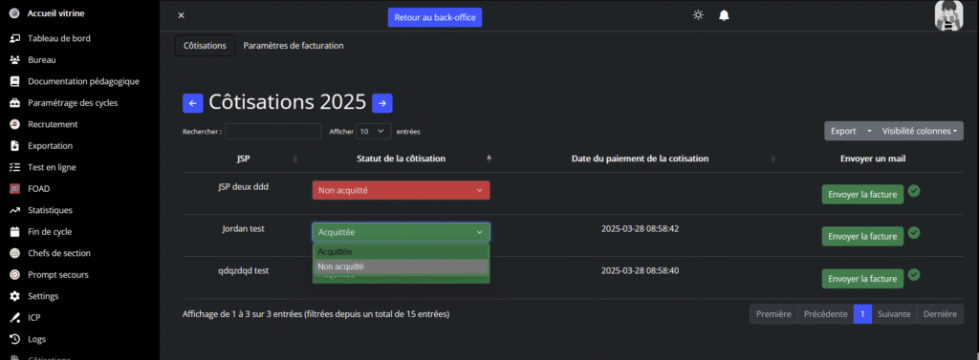Open the Export dropdown button
The width and height of the screenshot is (979, 360).
coord(849,131)
